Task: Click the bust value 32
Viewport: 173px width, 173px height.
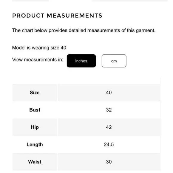Action: pyautogui.click(x=109, y=110)
